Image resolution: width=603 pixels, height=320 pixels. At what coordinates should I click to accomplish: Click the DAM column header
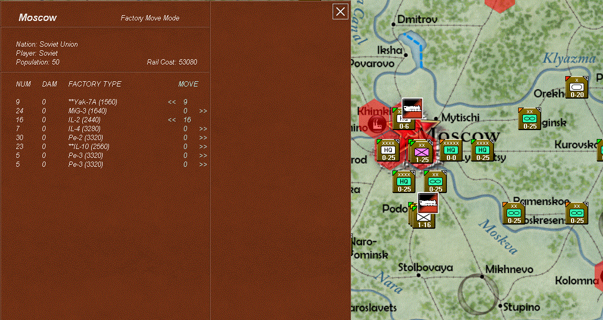coord(50,84)
